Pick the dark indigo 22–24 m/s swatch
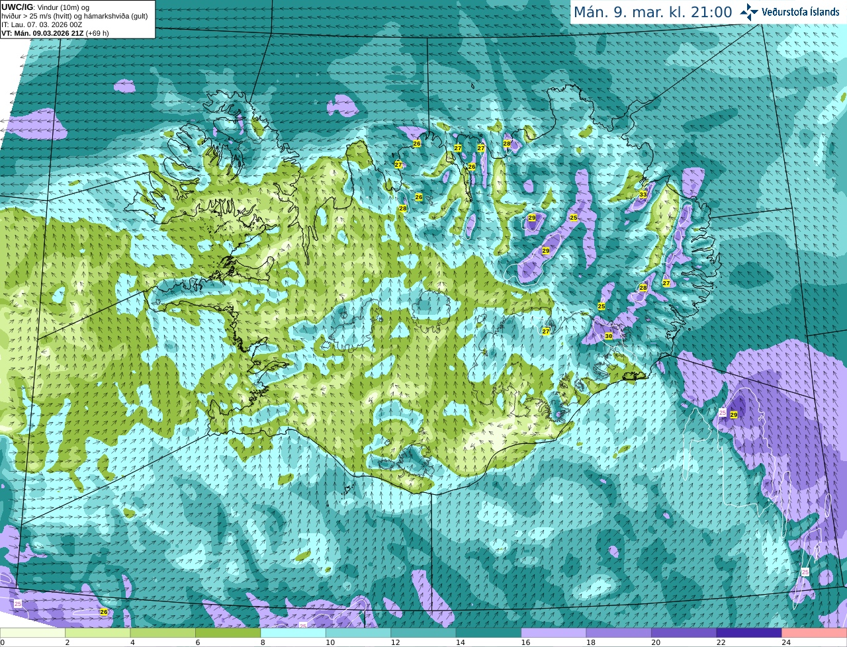 (x=749, y=632)
